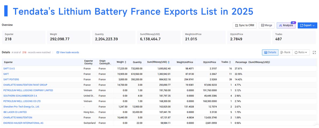Click the QtyUnitPrice column header

(210, 62)
